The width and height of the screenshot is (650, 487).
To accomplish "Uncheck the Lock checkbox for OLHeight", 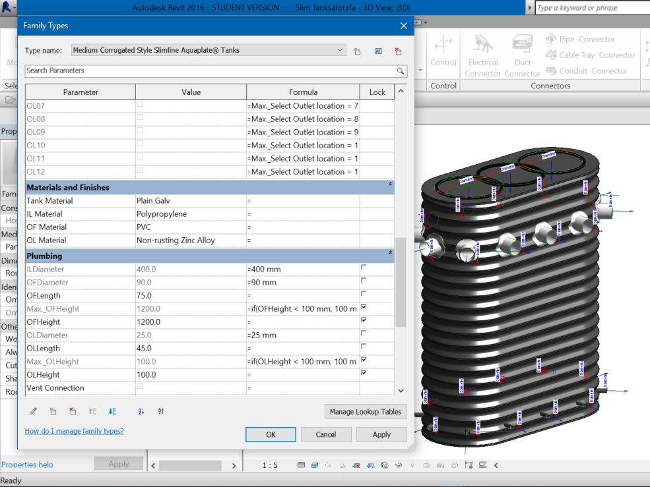I will point(364,373).
